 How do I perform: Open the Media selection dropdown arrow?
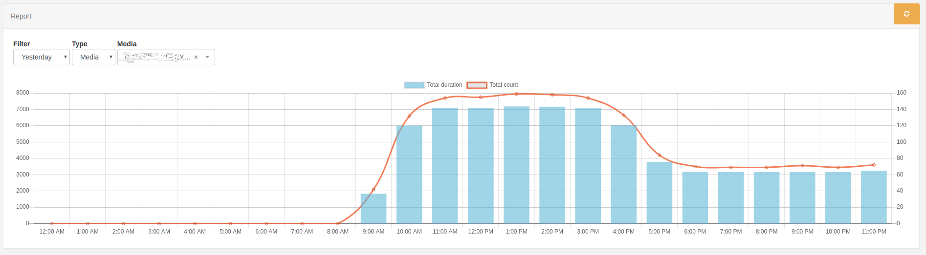point(207,57)
